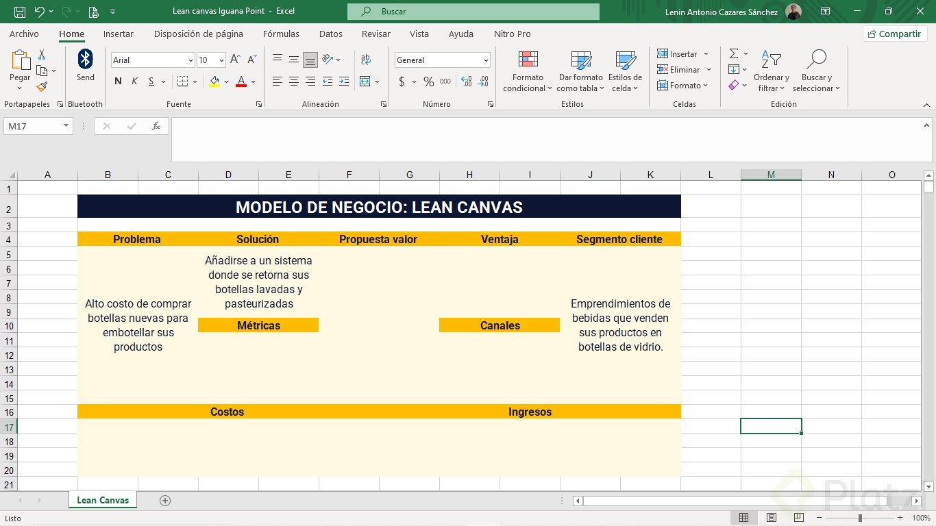The width and height of the screenshot is (936, 526).
Task: Apply accounting currency format
Action: (402, 82)
